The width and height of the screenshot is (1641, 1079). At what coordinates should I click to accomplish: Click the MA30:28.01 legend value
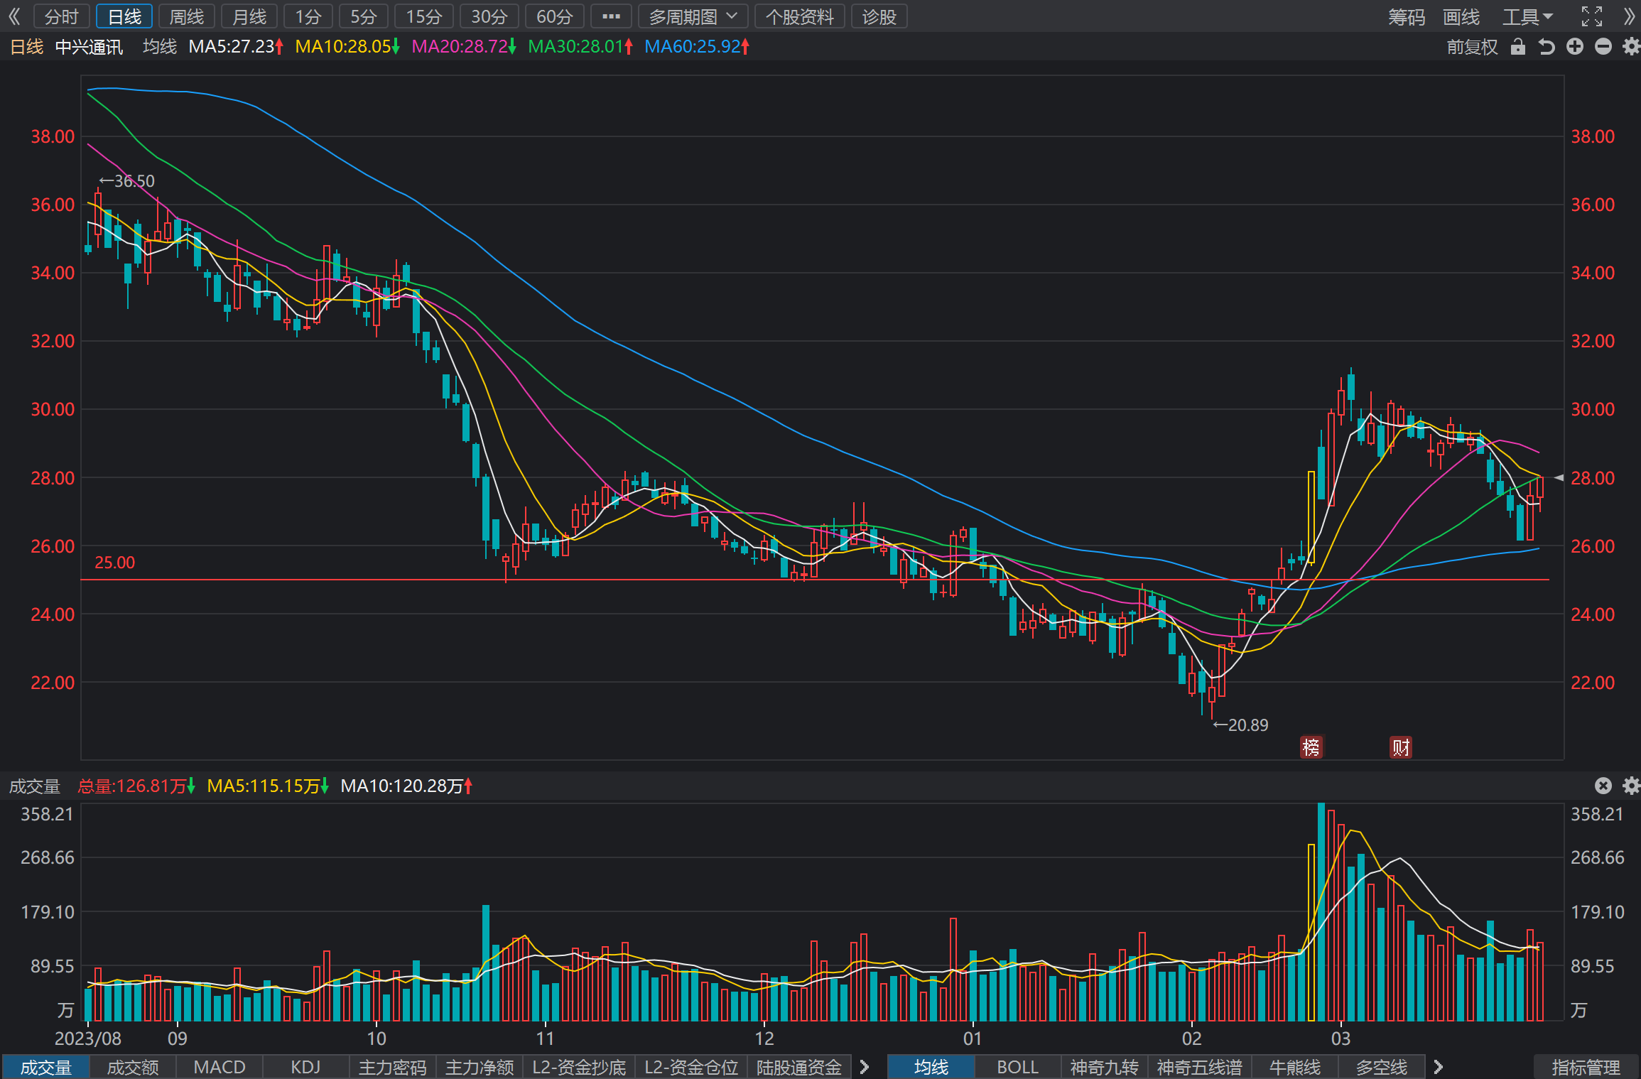580,47
